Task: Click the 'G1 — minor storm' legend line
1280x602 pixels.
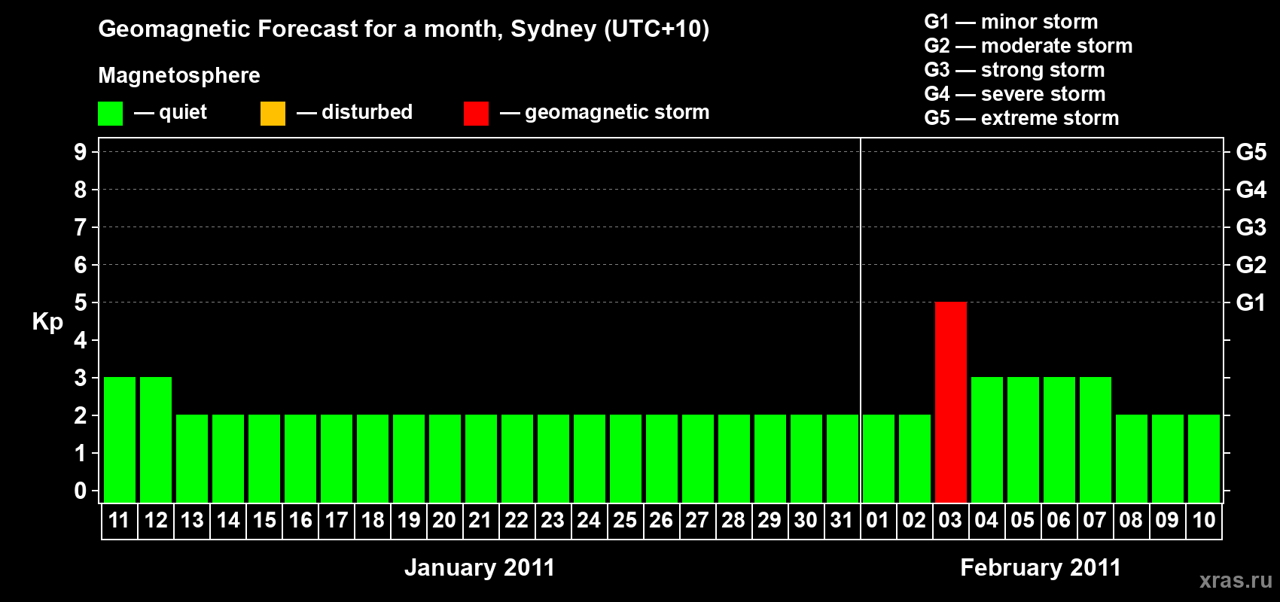Action: tap(1011, 22)
